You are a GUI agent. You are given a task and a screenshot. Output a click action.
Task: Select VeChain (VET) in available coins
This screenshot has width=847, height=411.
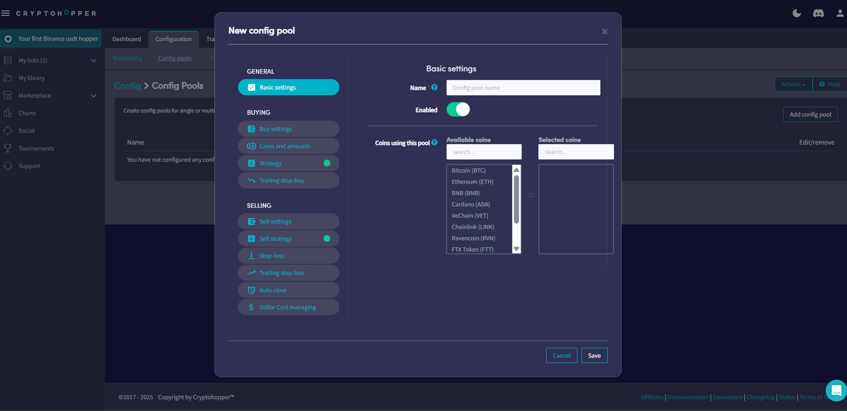(x=479, y=216)
